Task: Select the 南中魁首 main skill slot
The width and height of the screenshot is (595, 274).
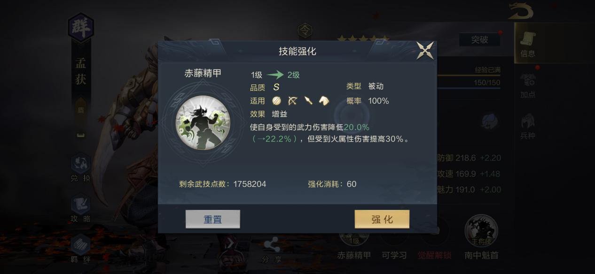Action: [481, 238]
